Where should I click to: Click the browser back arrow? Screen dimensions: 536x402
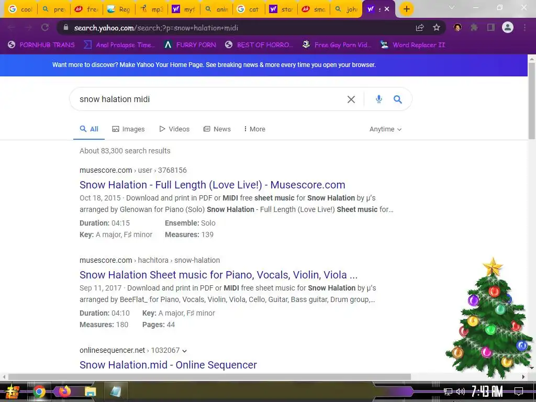point(12,28)
